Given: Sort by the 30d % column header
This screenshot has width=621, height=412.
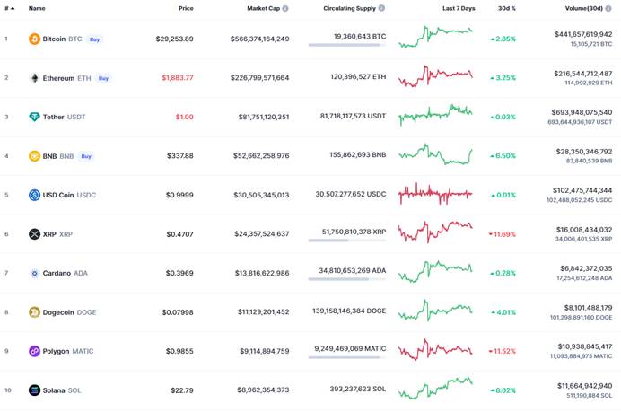Looking at the screenshot, I should 507,8.
